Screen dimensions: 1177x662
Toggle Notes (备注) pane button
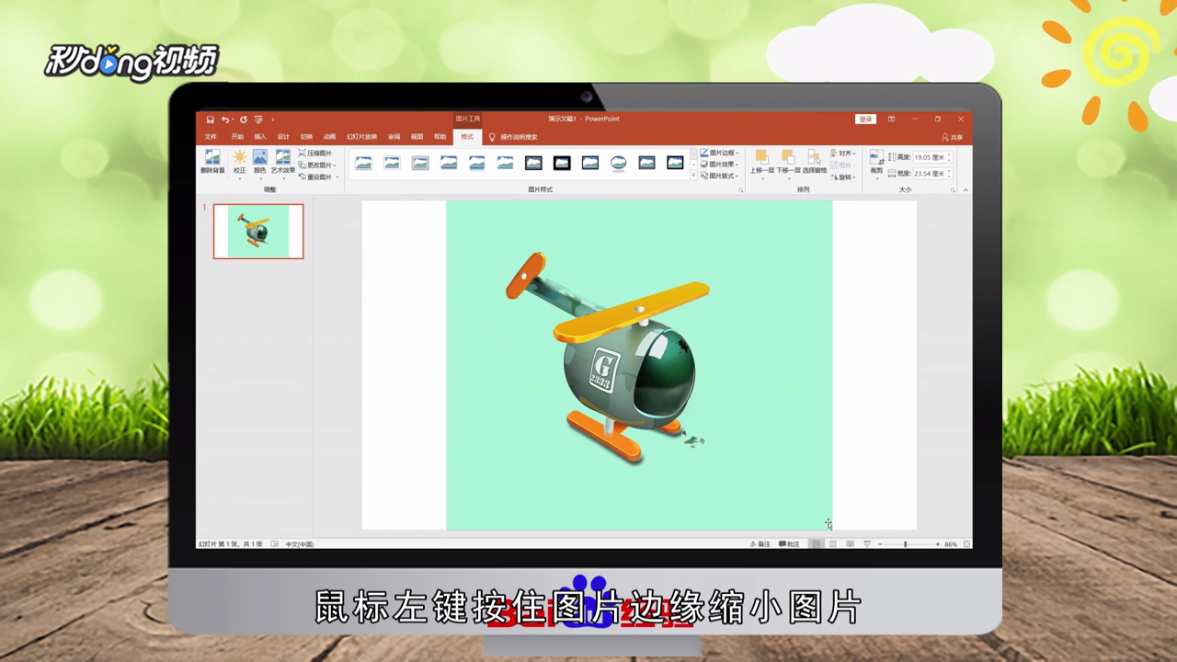click(760, 544)
